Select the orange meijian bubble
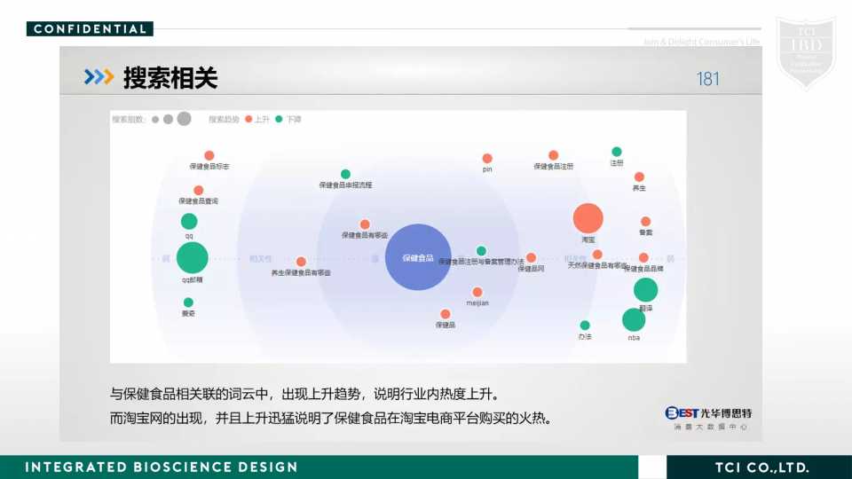 (x=477, y=292)
